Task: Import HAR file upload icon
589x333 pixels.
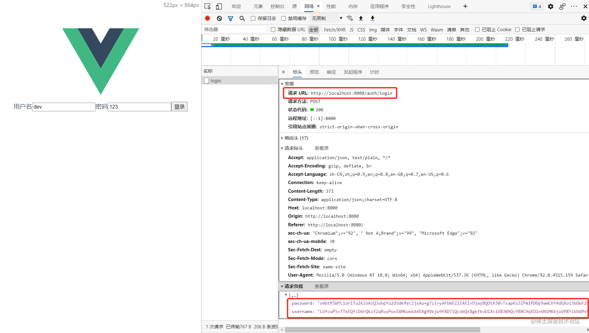Action: (x=361, y=18)
